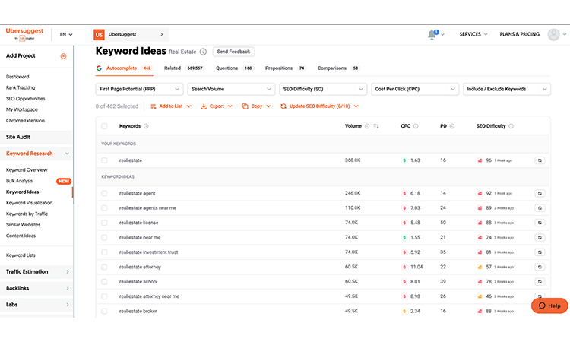Refresh SEO difficulty for real estate agents near me

pyautogui.click(x=540, y=208)
